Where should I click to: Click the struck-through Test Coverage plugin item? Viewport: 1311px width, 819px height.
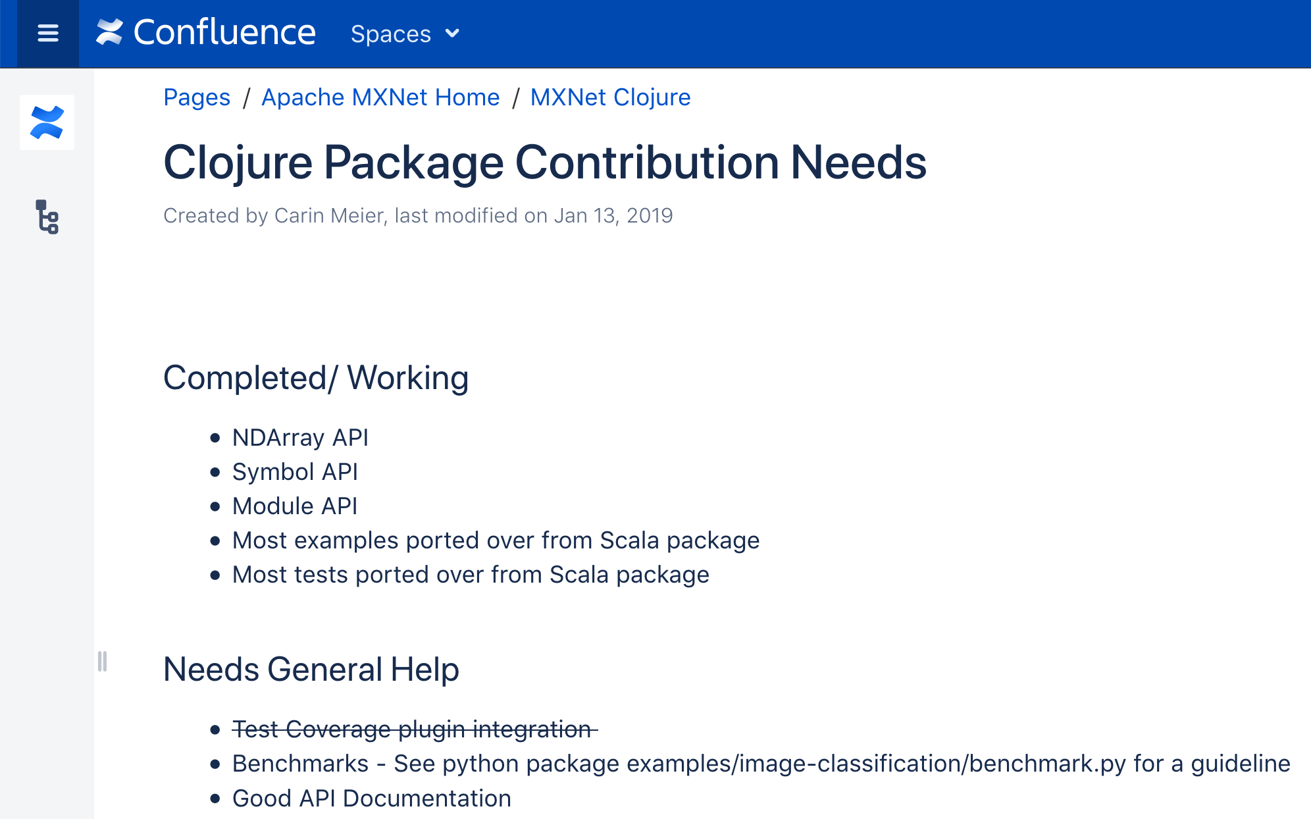pyautogui.click(x=415, y=729)
